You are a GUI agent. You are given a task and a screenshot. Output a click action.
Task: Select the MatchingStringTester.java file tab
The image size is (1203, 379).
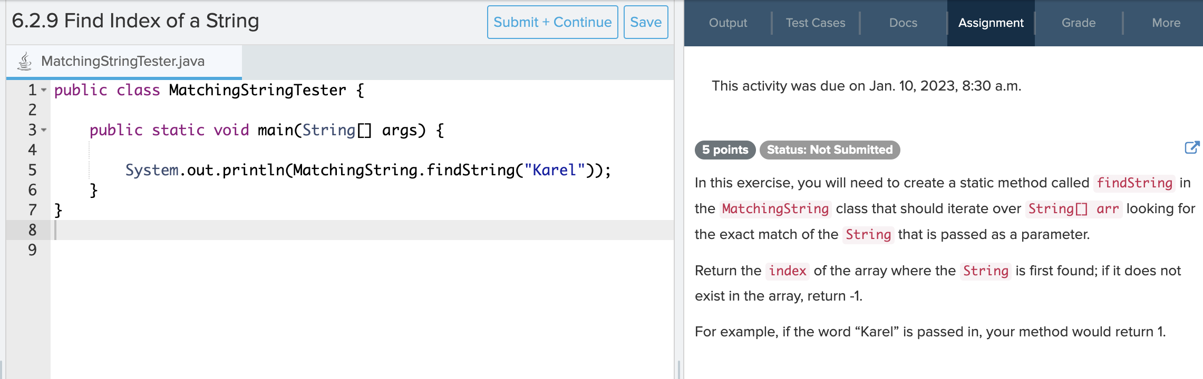tap(124, 61)
